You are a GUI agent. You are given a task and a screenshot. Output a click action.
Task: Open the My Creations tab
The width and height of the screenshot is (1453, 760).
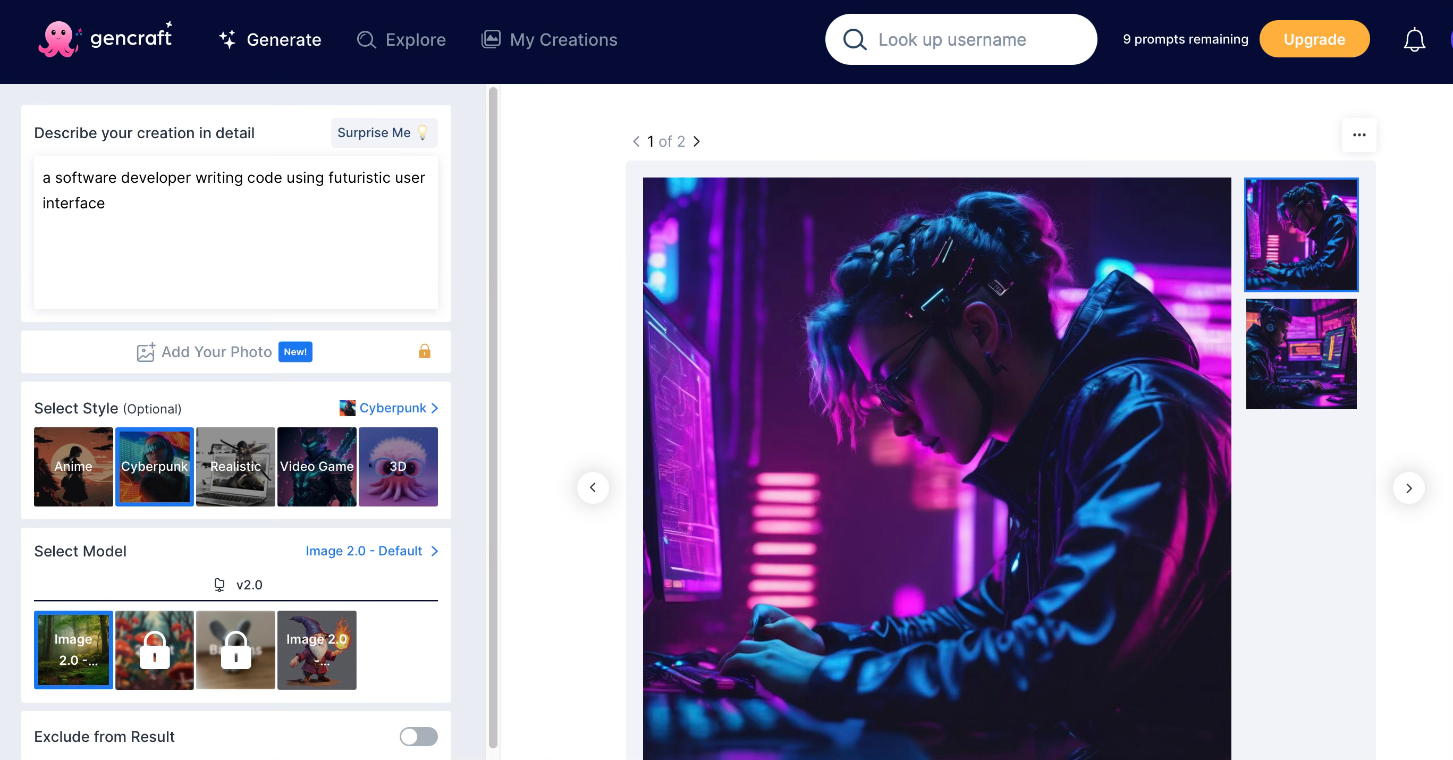point(549,39)
